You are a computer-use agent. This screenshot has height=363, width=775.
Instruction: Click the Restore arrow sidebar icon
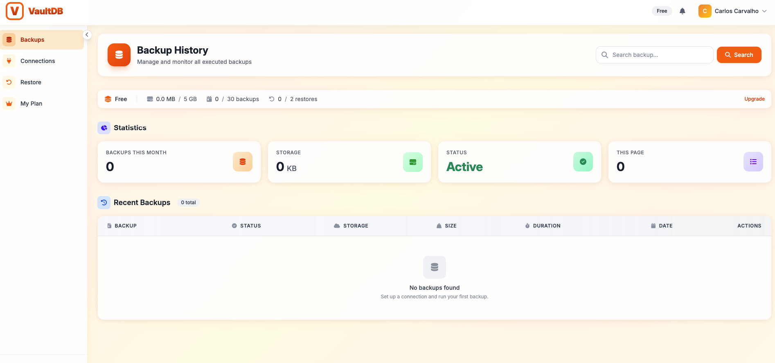tap(9, 82)
